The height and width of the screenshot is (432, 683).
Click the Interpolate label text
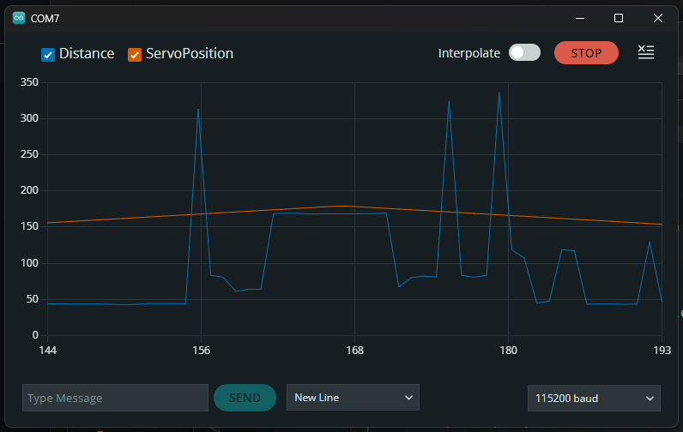point(469,53)
